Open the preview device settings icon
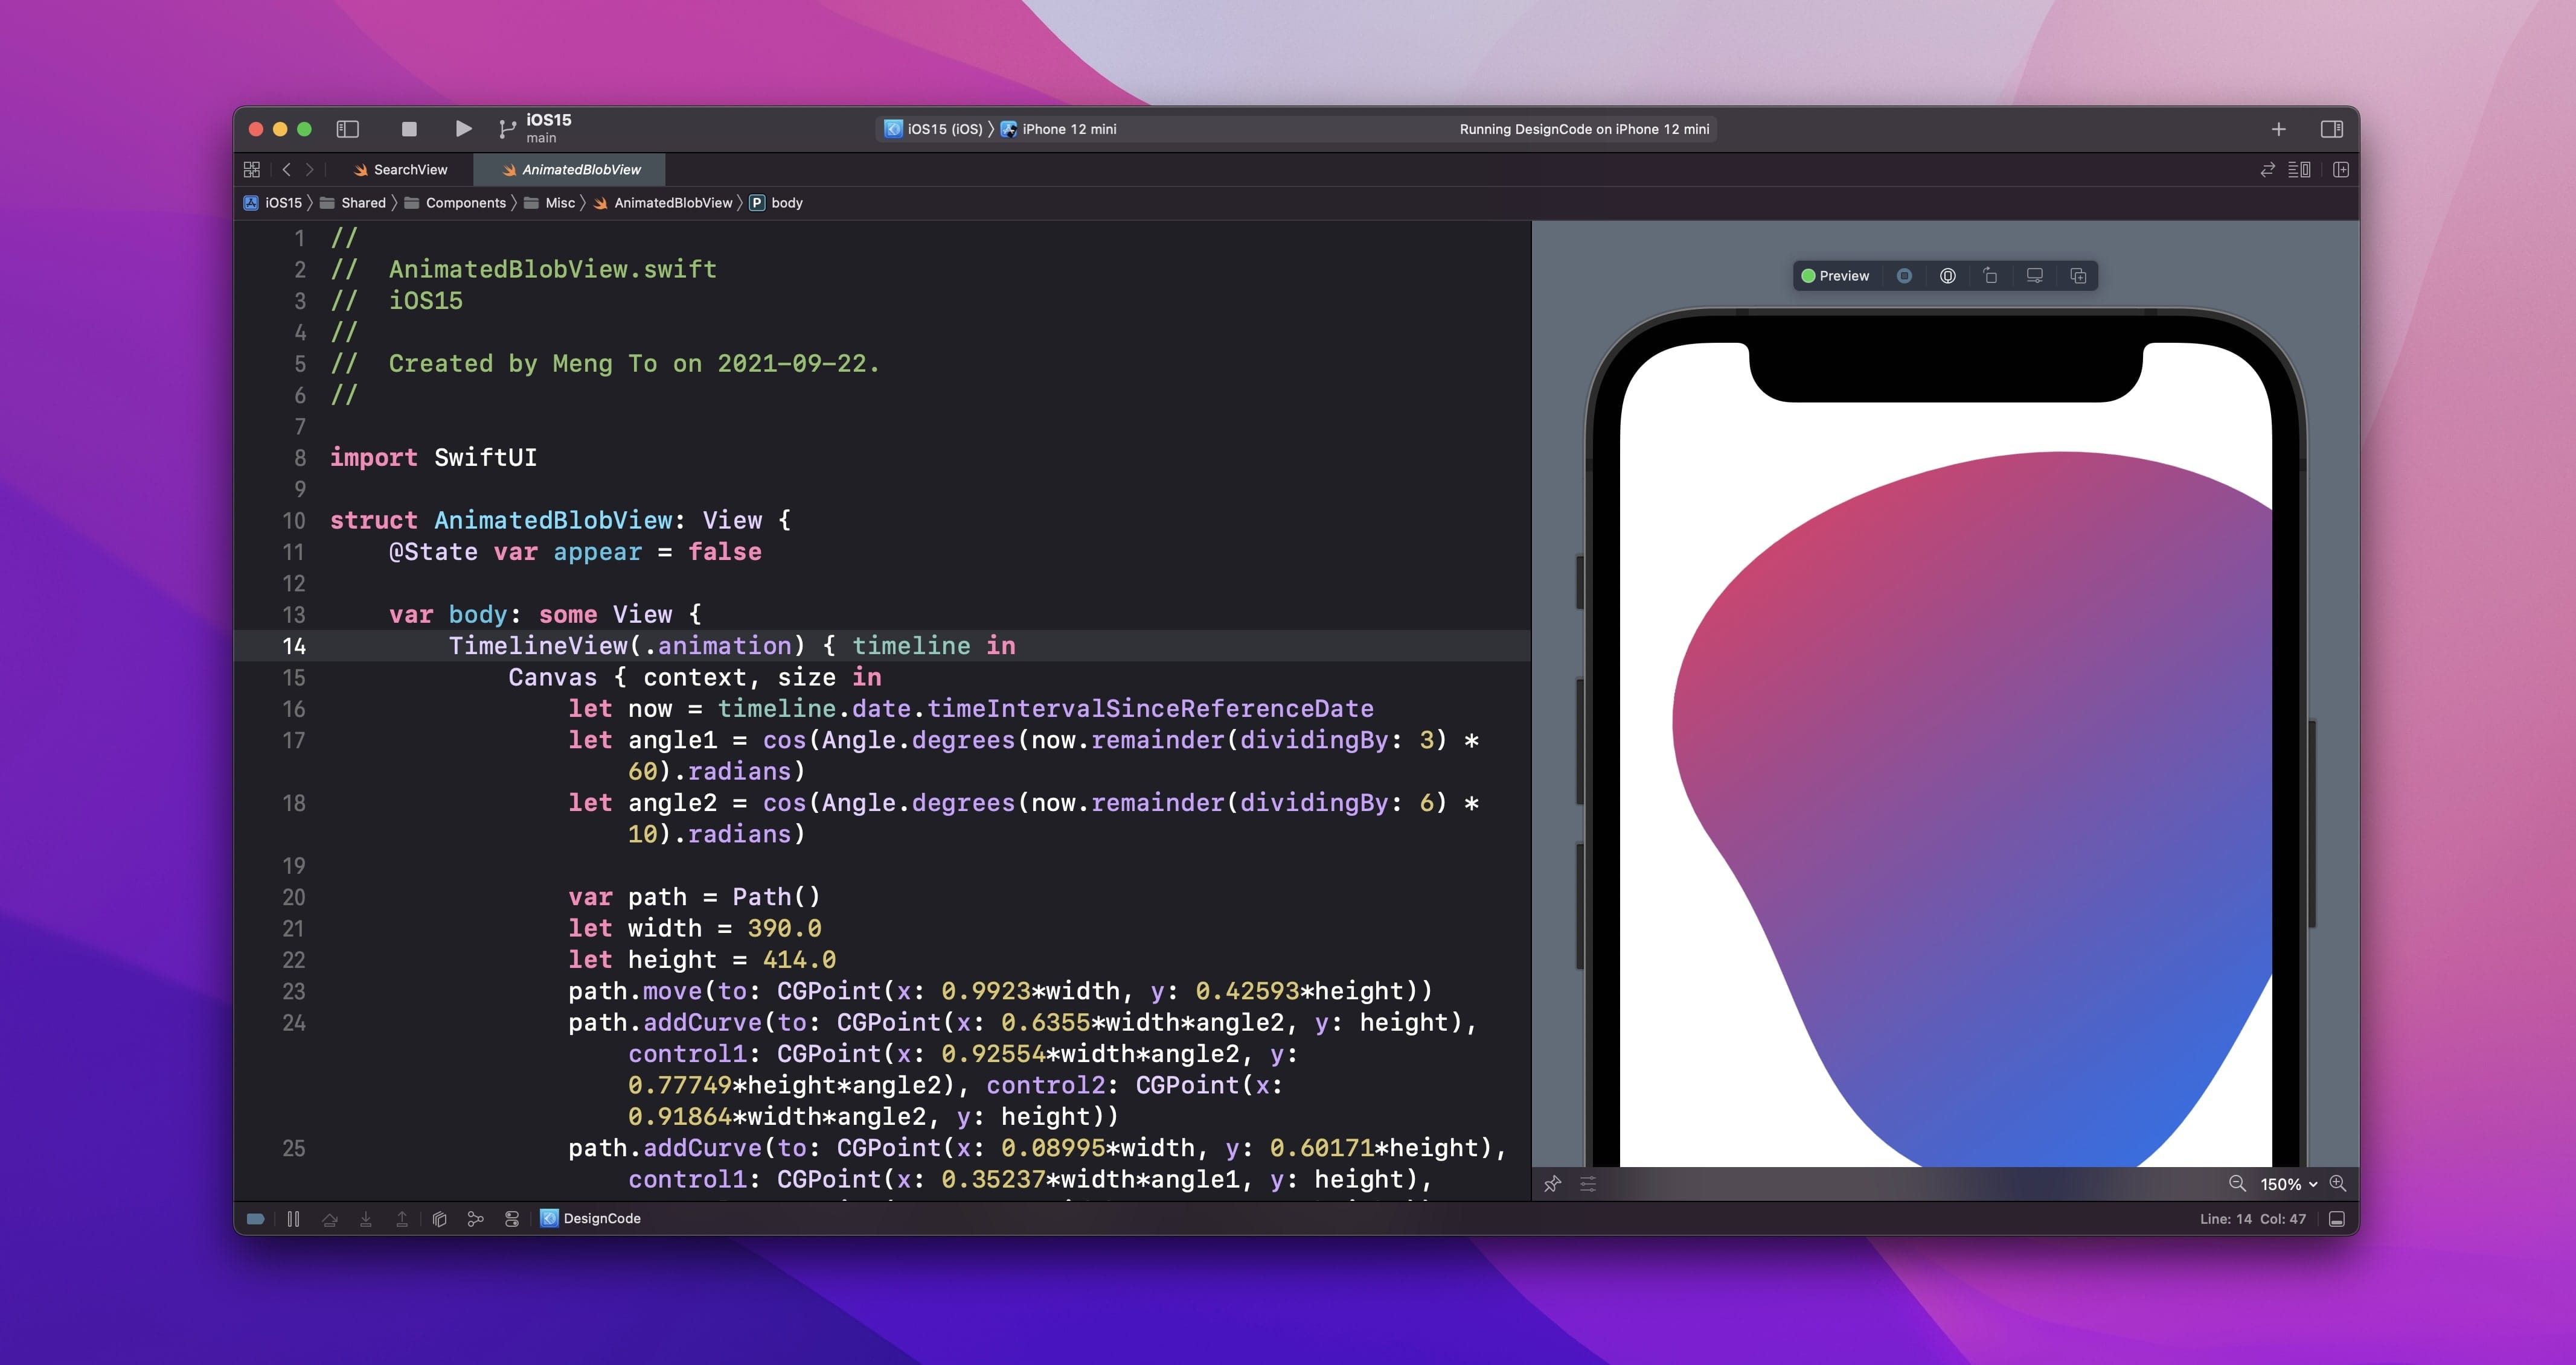The height and width of the screenshot is (1365, 2576). point(2034,276)
